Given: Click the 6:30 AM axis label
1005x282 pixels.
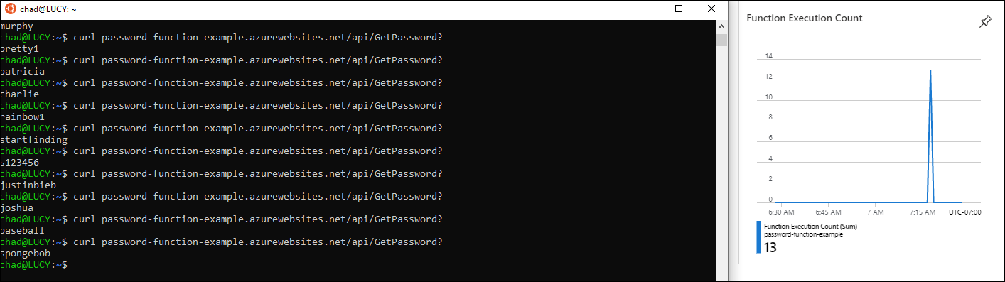Looking at the screenshot, I should (x=780, y=212).
